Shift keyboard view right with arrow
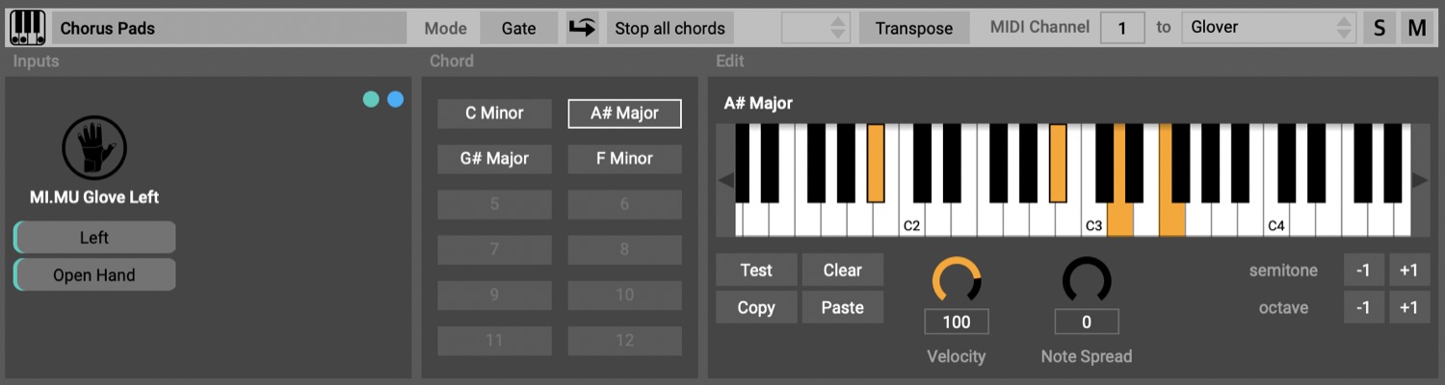 1420,180
